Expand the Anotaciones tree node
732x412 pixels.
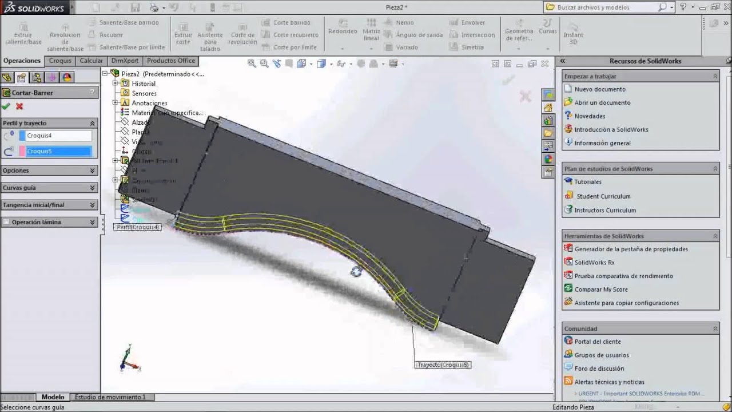(x=115, y=102)
